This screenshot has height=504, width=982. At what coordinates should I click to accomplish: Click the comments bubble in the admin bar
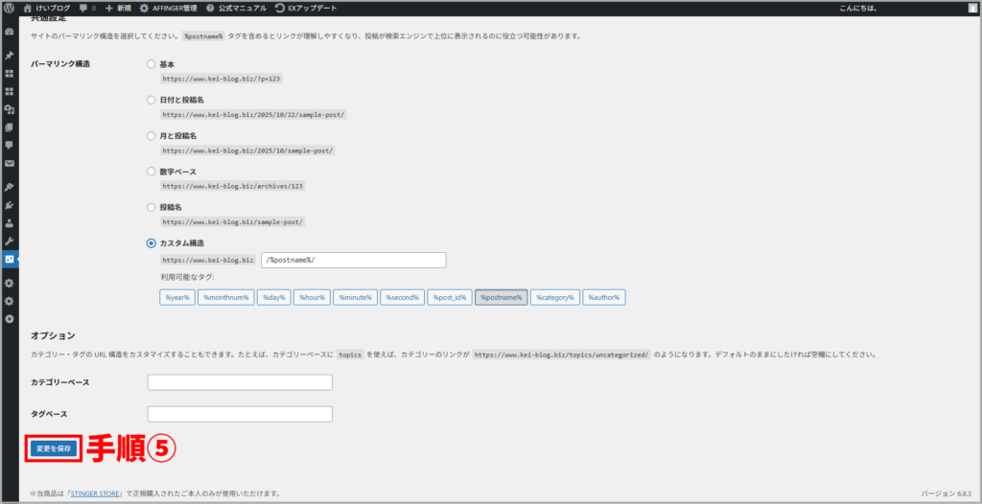coord(86,8)
